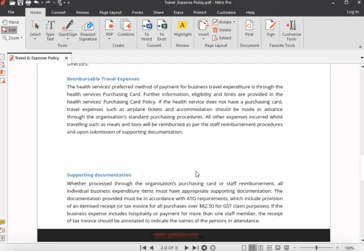Go back to the previous view
Image resolution: width=364 pixels, height=251 pixels.
204,248
